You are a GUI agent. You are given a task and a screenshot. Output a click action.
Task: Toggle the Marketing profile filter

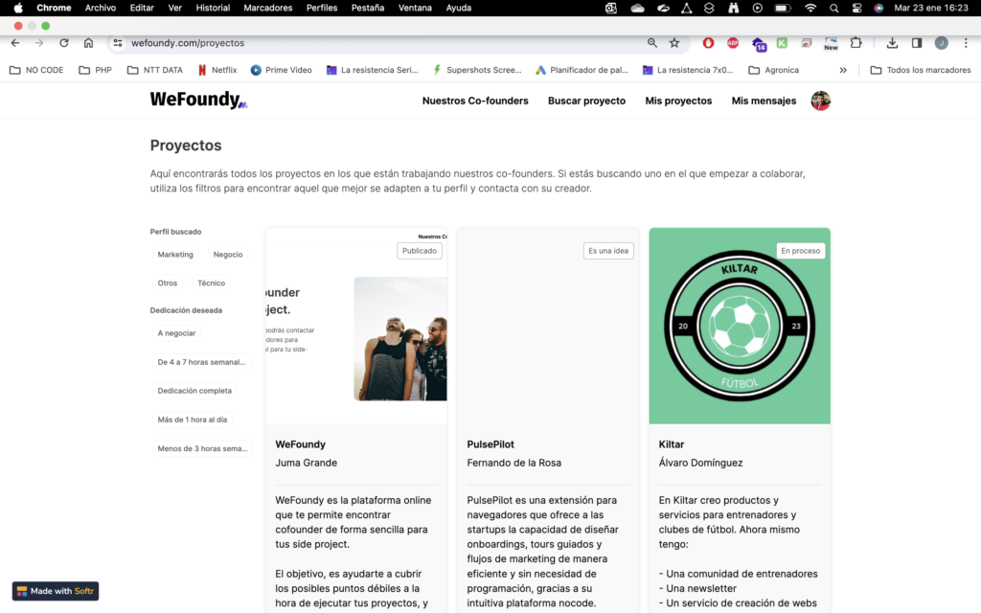[175, 255]
